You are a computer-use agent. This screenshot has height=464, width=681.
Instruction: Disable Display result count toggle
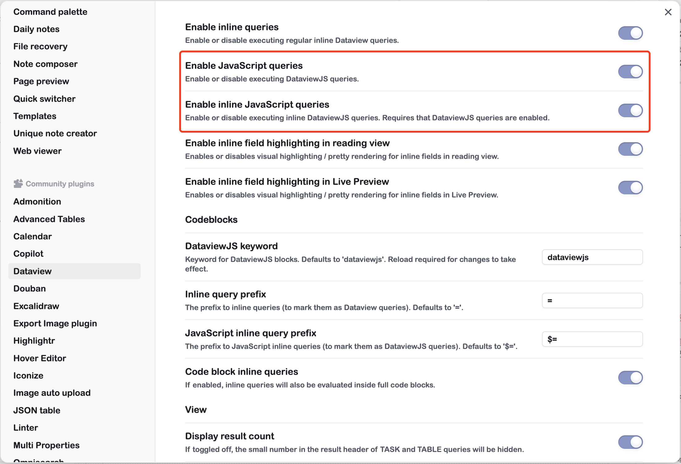pyautogui.click(x=630, y=442)
